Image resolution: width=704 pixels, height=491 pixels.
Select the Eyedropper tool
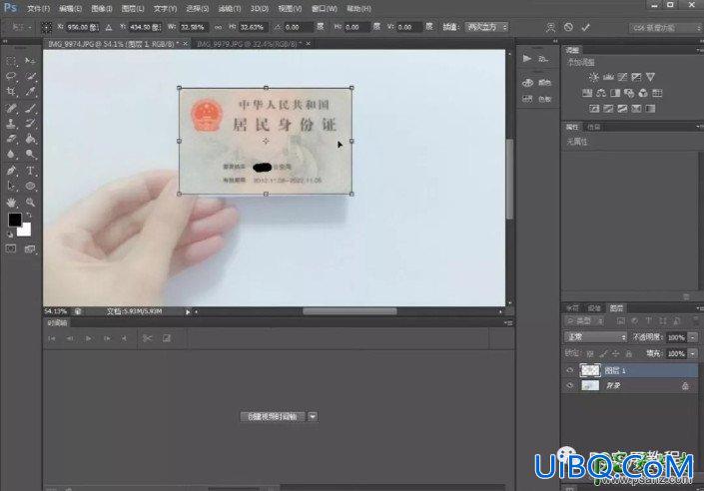coord(30,92)
